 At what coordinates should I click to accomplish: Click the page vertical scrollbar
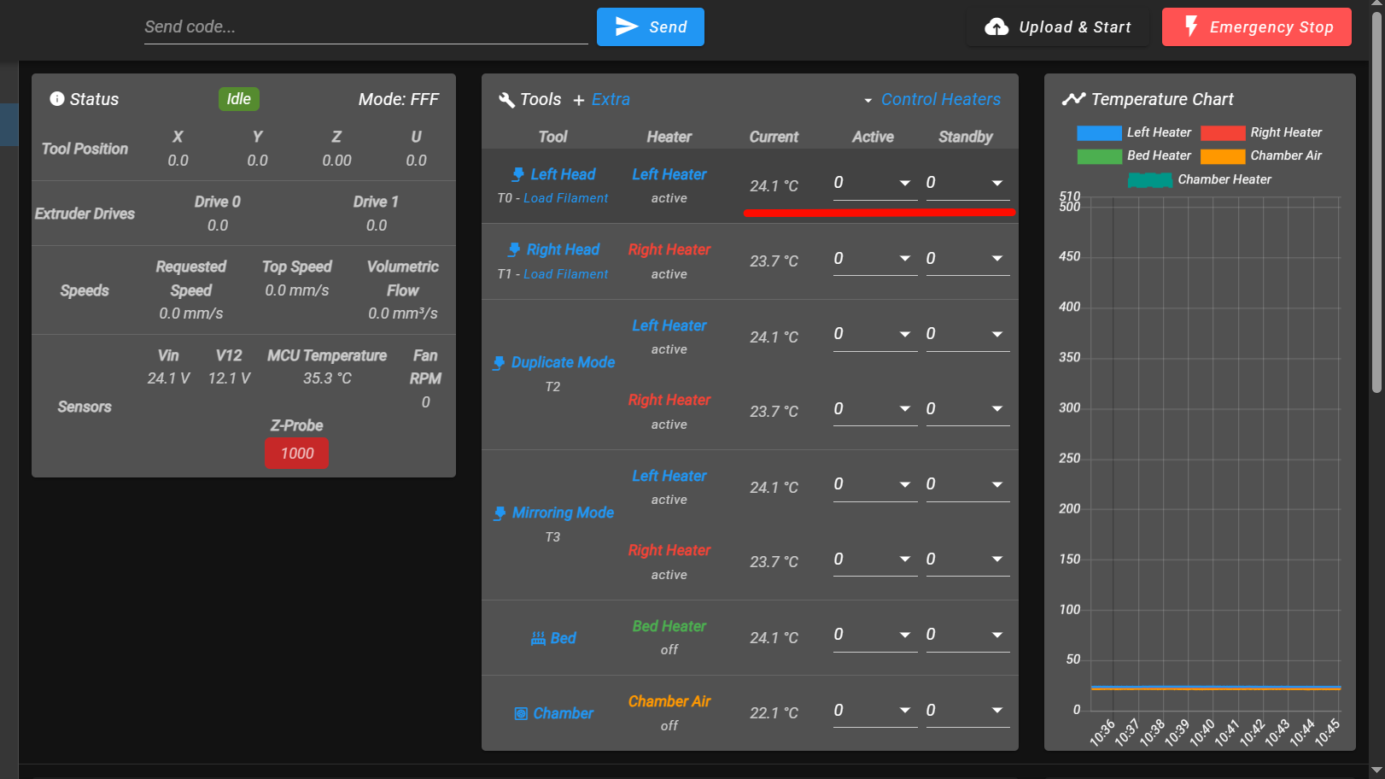click(1376, 201)
